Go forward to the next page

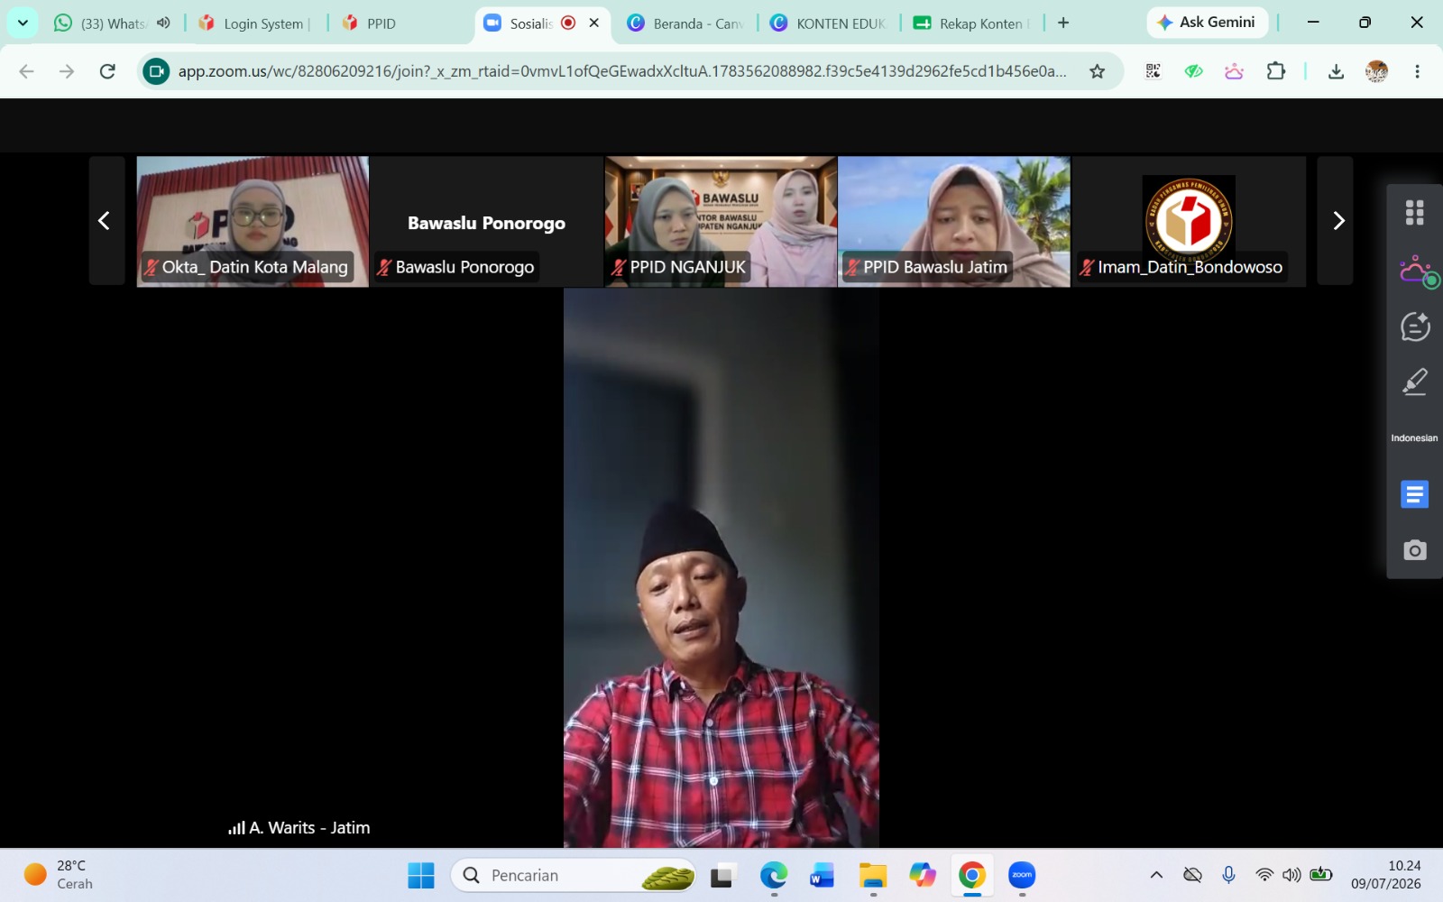tap(67, 71)
